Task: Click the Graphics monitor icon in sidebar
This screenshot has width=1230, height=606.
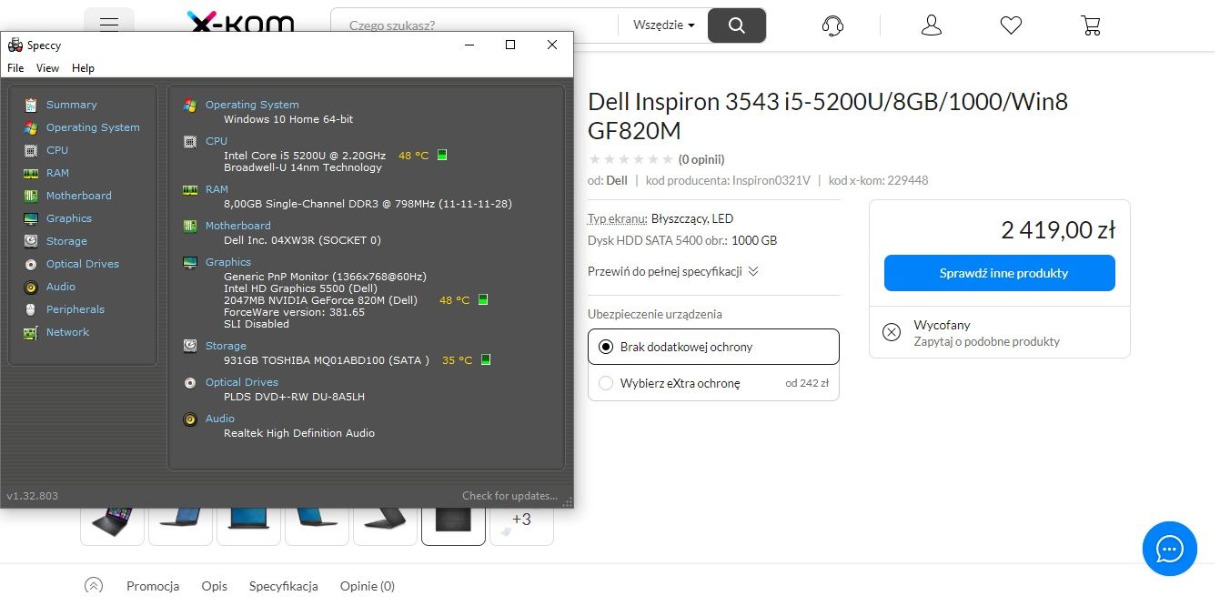Action: coord(31,218)
